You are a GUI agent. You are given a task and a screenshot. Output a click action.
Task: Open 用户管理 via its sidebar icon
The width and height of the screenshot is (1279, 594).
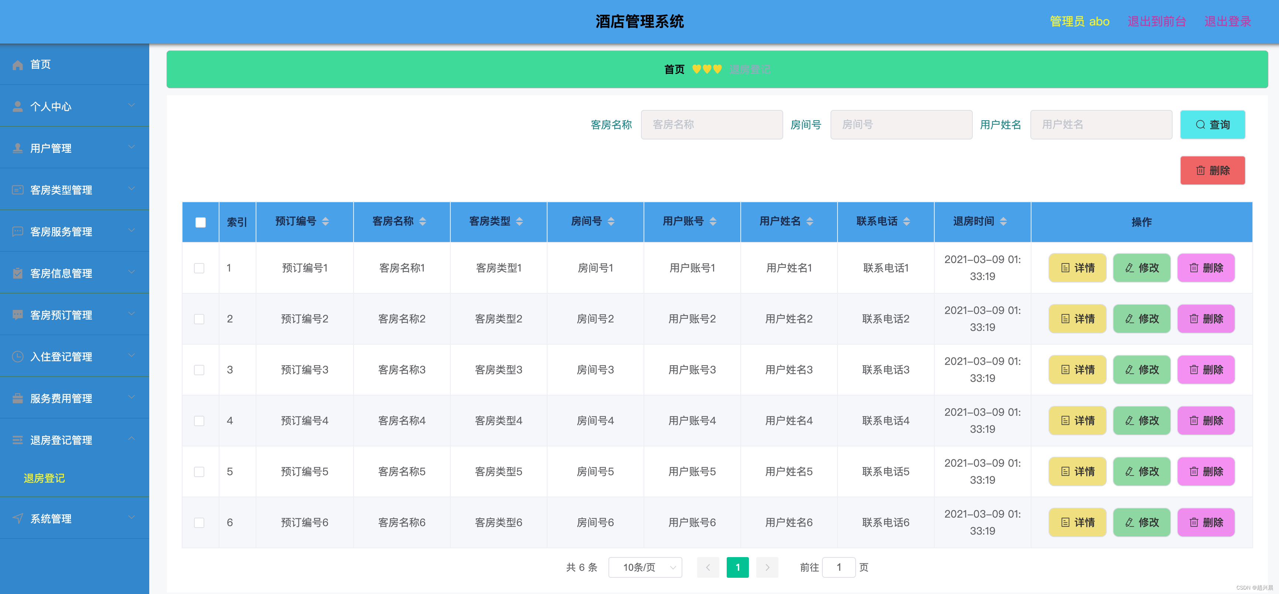coord(18,148)
